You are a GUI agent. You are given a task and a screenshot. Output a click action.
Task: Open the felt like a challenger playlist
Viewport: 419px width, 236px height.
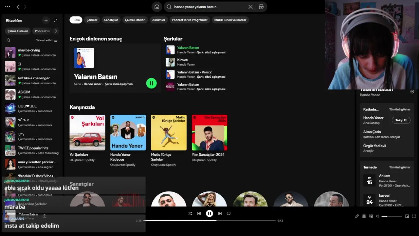[31, 80]
